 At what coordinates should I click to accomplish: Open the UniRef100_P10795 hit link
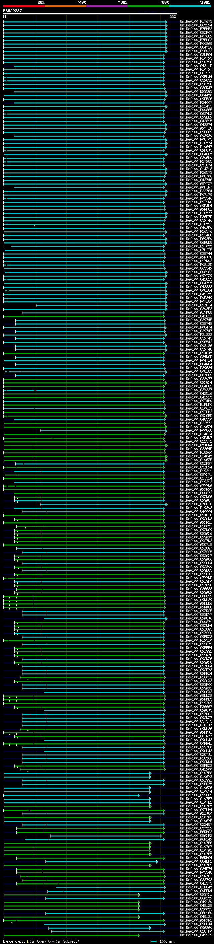(x=196, y=59)
